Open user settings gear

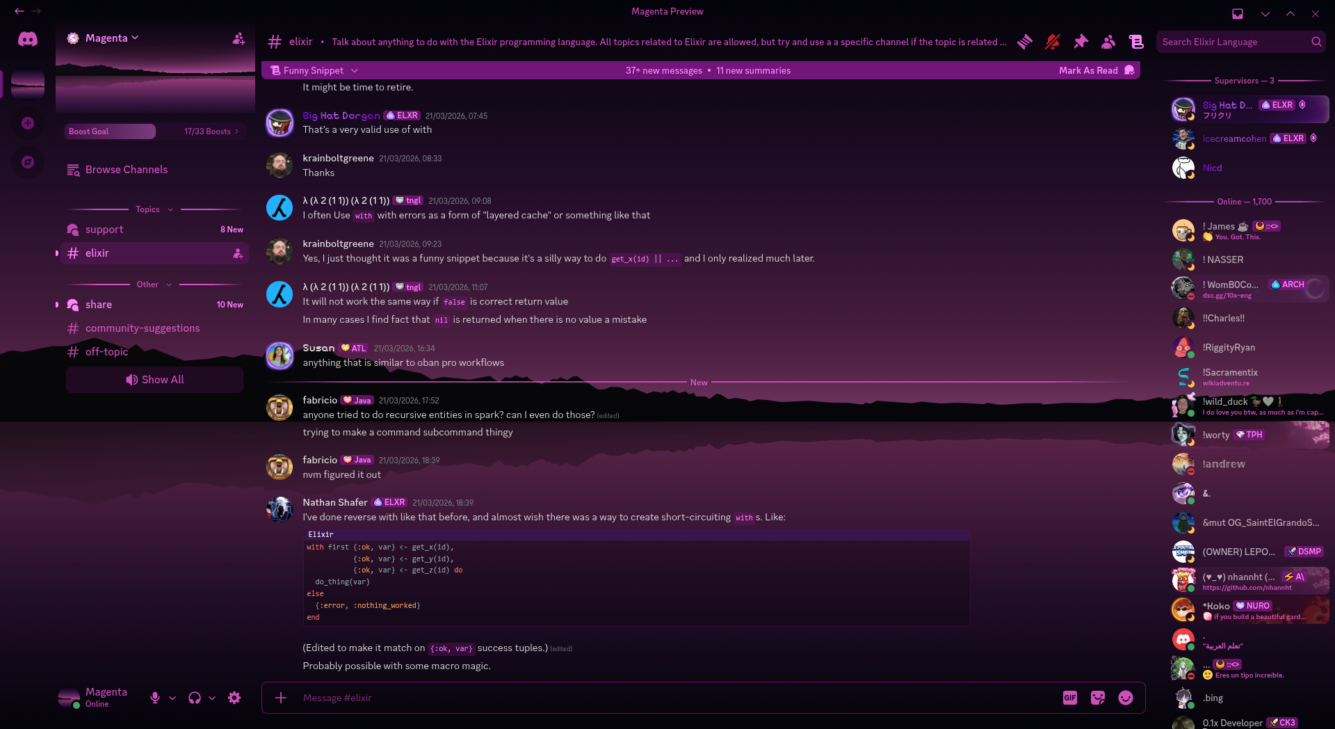(x=234, y=698)
